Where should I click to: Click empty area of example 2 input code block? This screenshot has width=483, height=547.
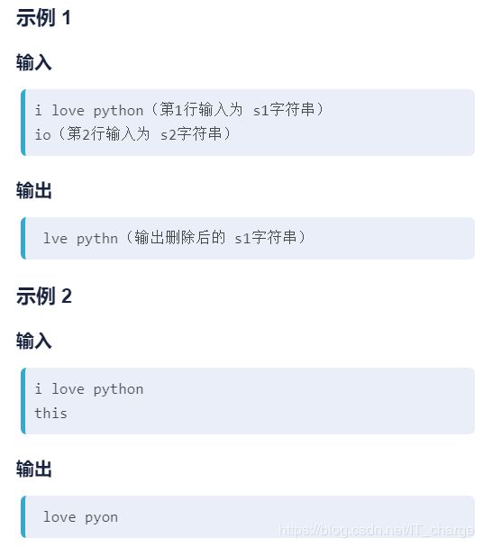click(x=314, y=401)
